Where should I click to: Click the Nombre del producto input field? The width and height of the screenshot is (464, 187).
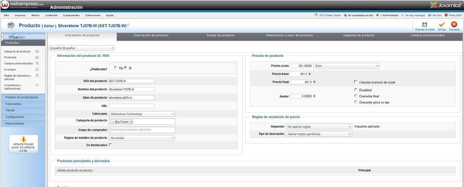[x=132, y=90]
